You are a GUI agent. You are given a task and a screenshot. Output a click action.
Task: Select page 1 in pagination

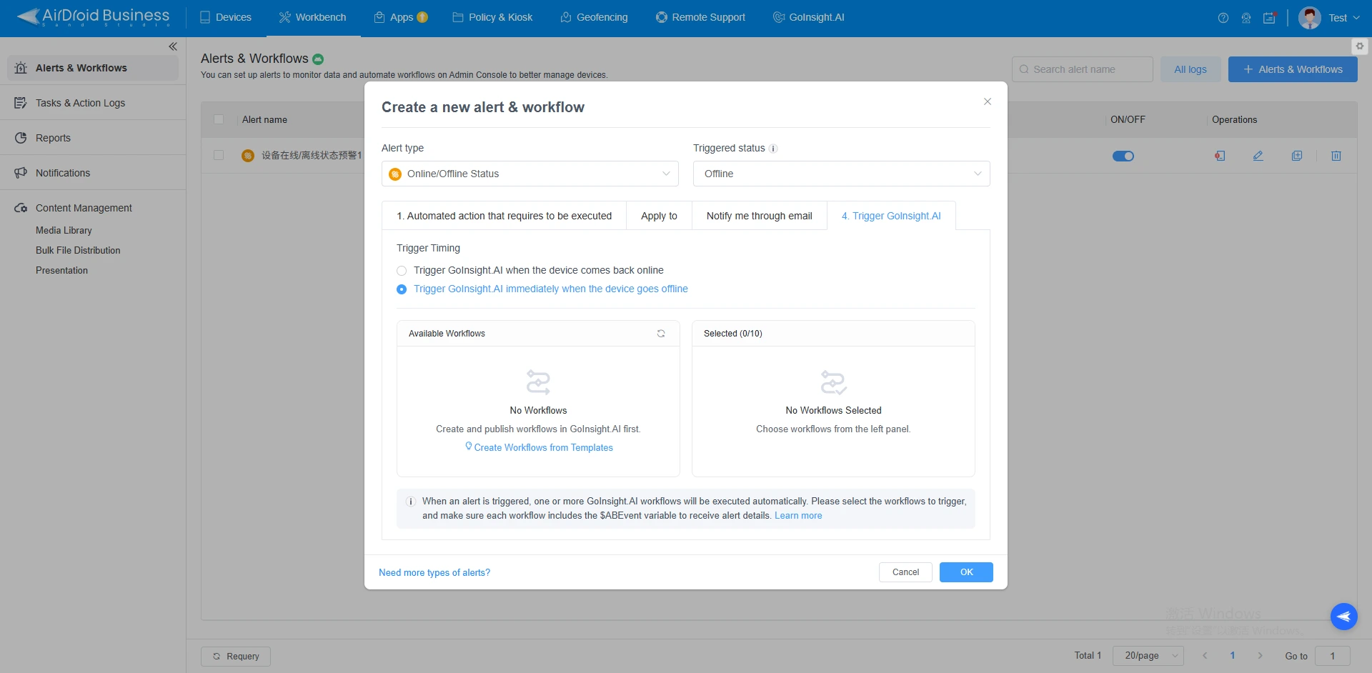(x=1233, y=656)
